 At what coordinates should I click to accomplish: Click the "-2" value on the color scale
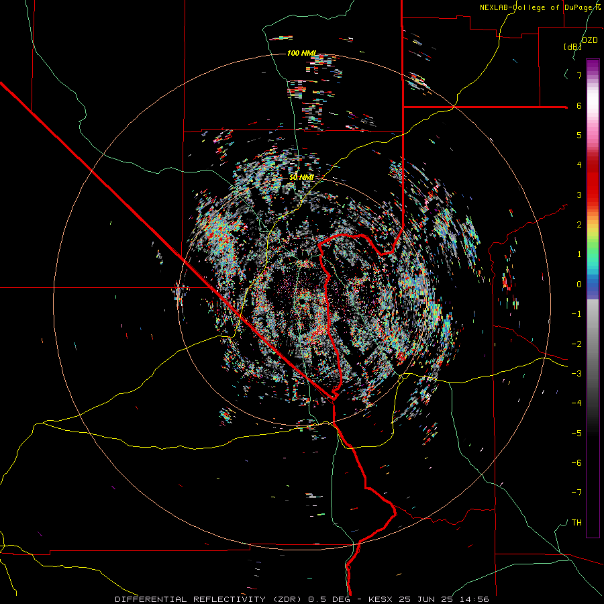pyautogui.click(x=576, y=344)
